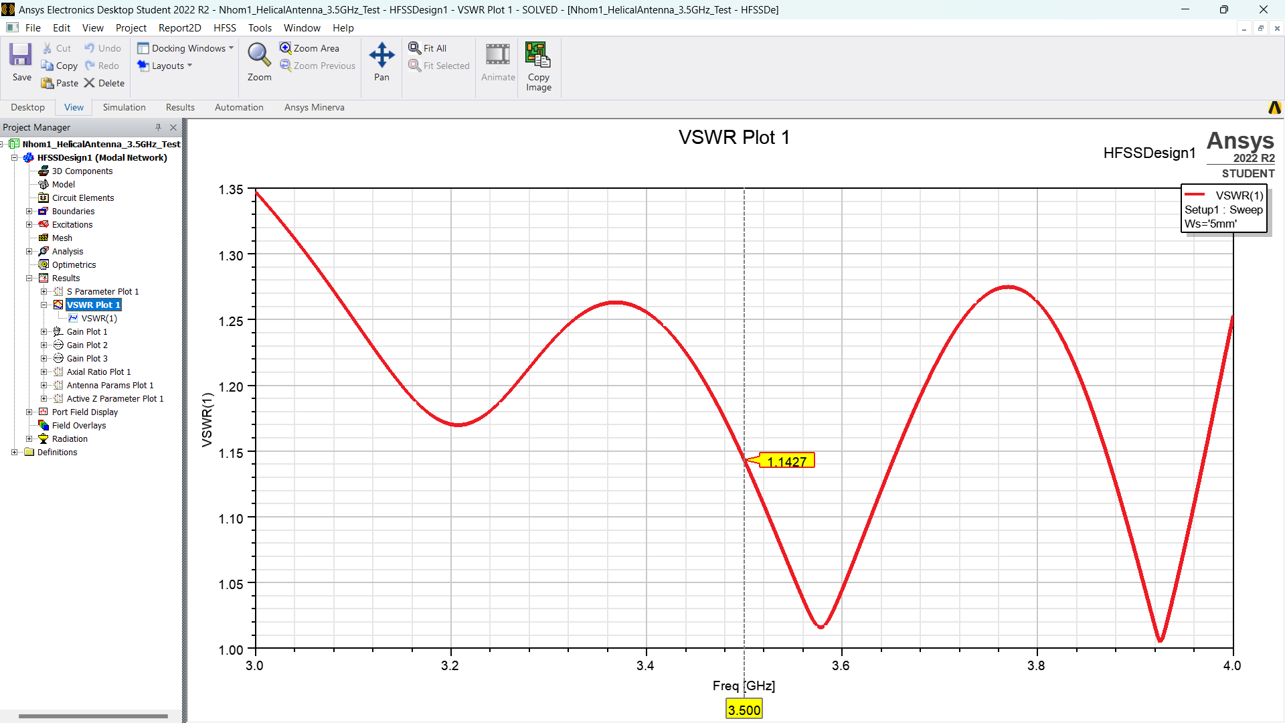Expand the Excitations tree node
Viewport: 1285px width, 723px height.
(x=29, y=224)
